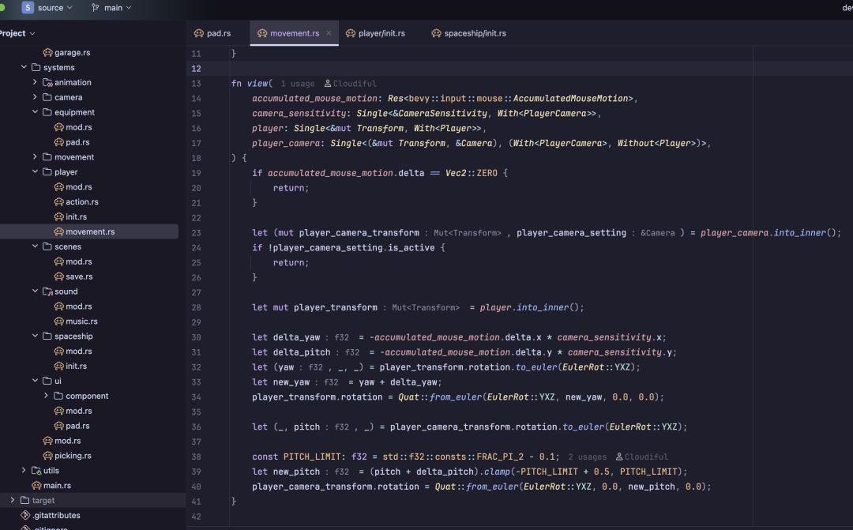This screenshot has width=853, height=530.
Task: Expand the component folder under ui
Action: pyautogui.click(x=47, y=396)
